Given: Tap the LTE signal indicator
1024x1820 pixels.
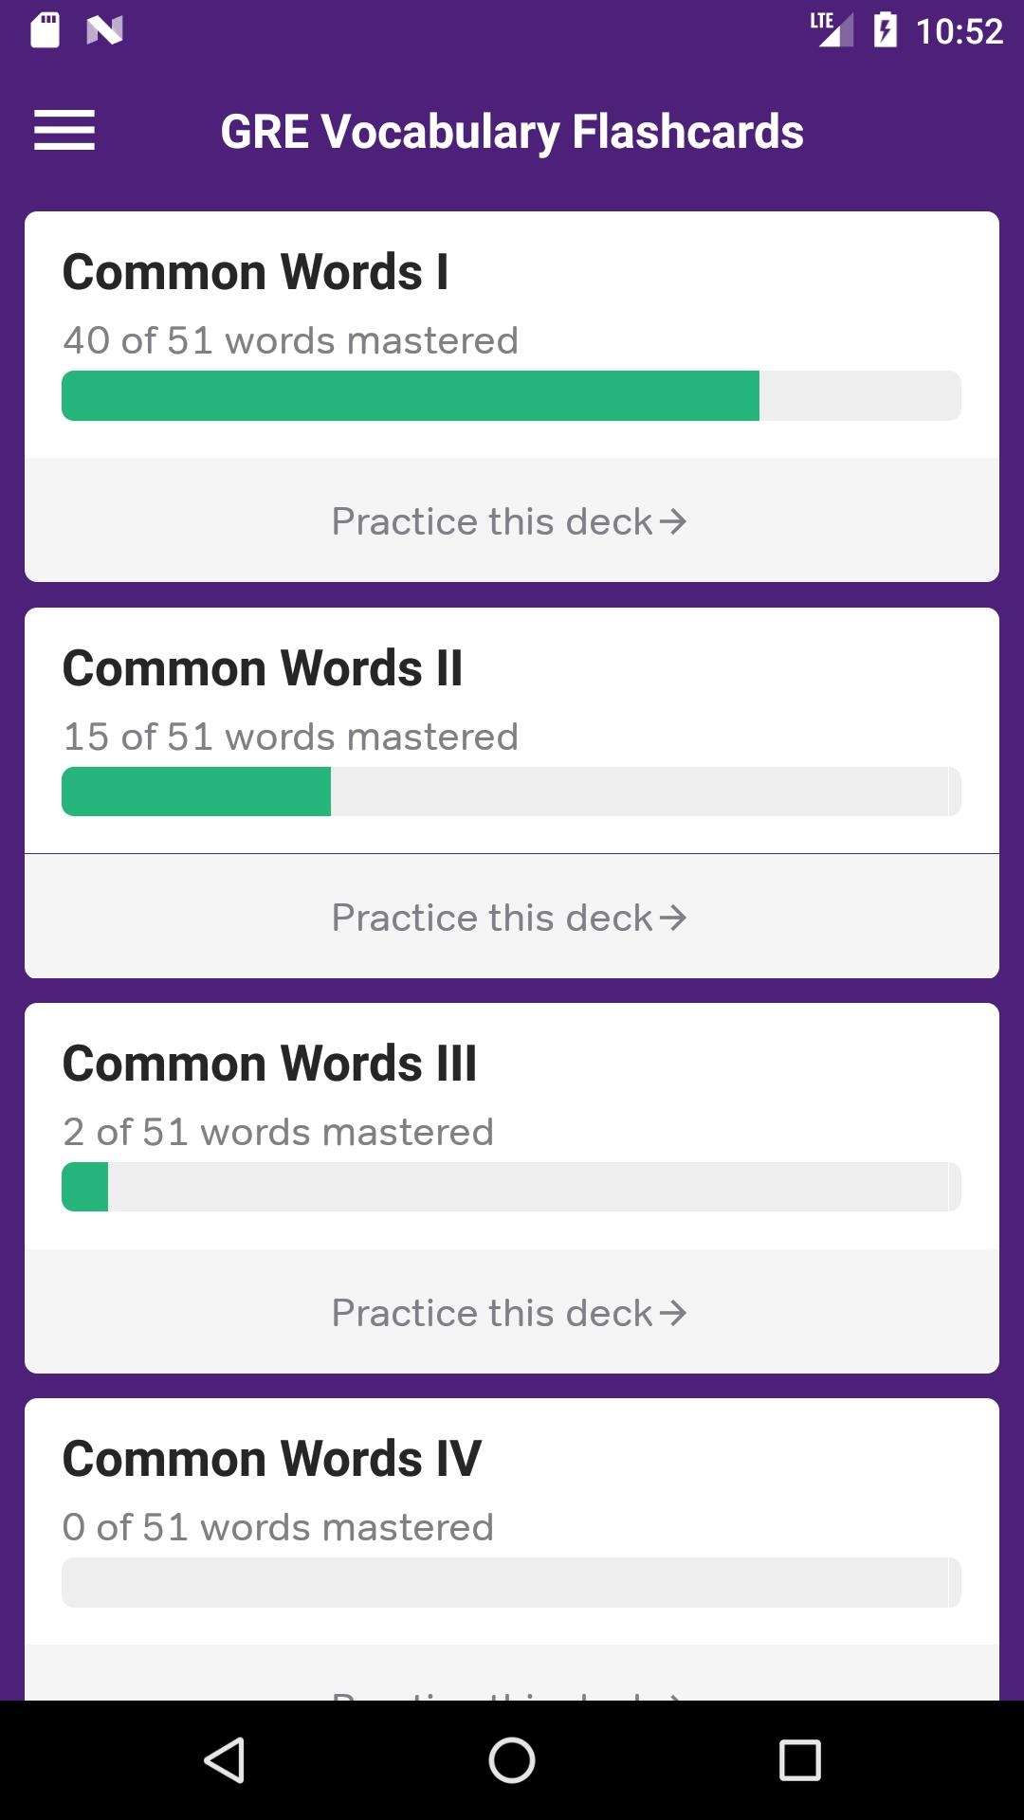Looking at the screenshot, I should tap(829, 30).
